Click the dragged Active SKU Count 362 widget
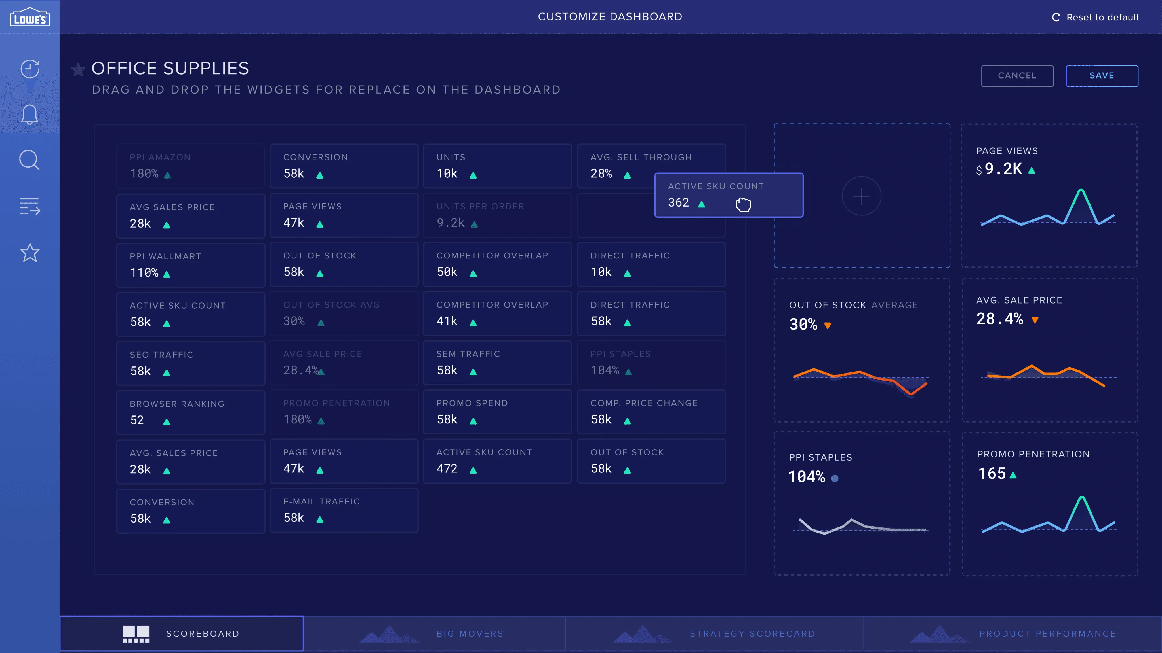This screenshot has height=653, width=1162. tap(729, 195)
